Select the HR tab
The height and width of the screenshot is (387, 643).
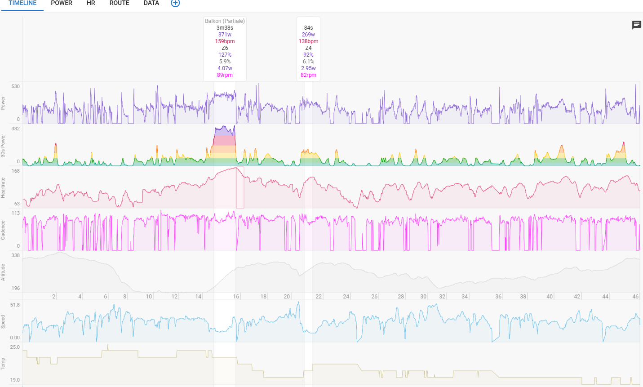coord(91,3)
